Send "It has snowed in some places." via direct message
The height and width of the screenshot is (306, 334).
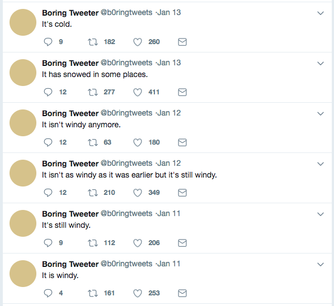[x=182, y=92]
